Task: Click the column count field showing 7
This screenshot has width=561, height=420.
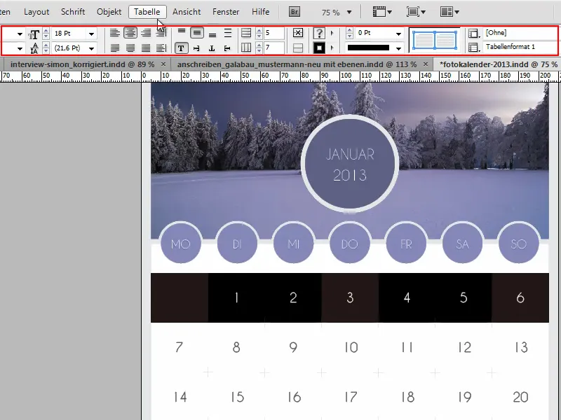Action: [x=274, y=48]
